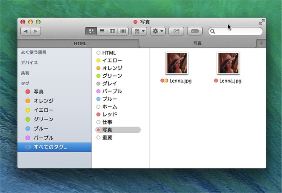Click the magnifier icon in search field
This screenshot has width=282, height=193.
(212, 31)
